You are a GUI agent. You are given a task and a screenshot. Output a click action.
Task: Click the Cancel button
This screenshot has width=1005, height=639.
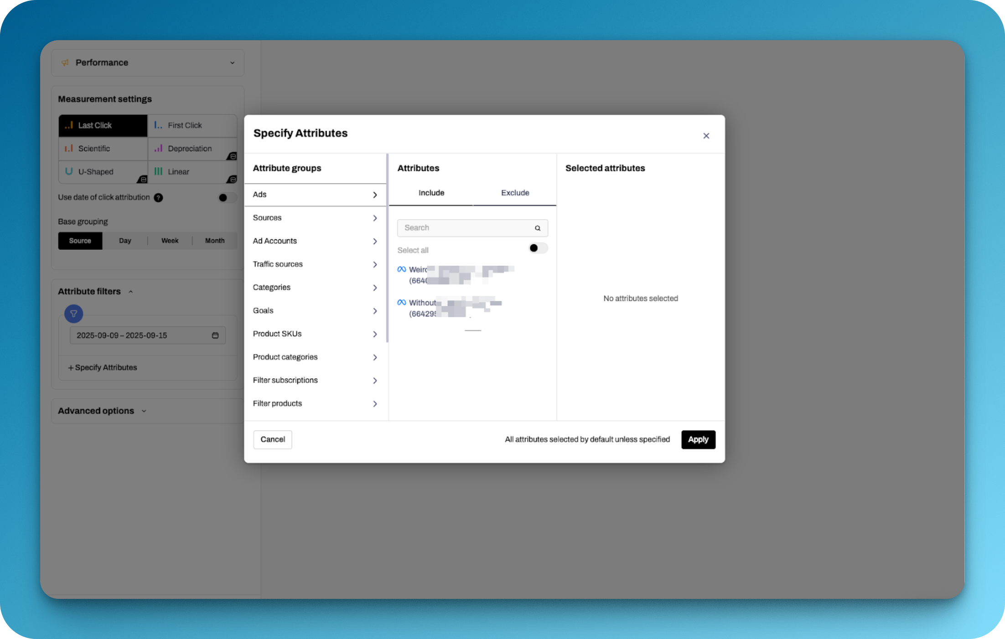click(273, 439)
